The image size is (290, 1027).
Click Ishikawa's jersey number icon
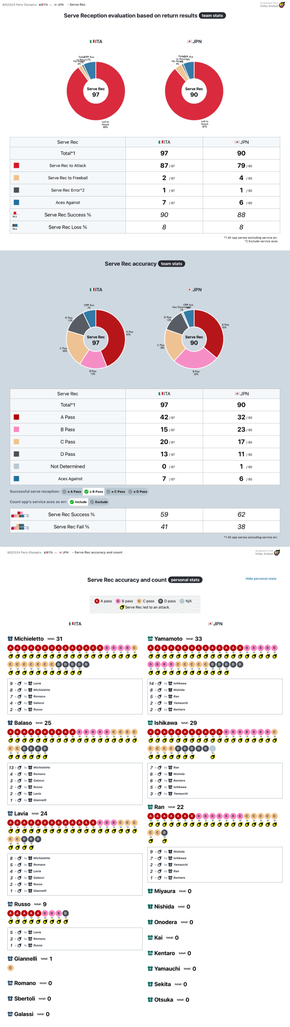(150, 723)
